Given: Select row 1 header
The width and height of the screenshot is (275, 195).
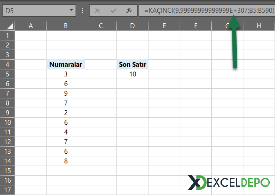Looking at the screenshot, I should point(7,36).
